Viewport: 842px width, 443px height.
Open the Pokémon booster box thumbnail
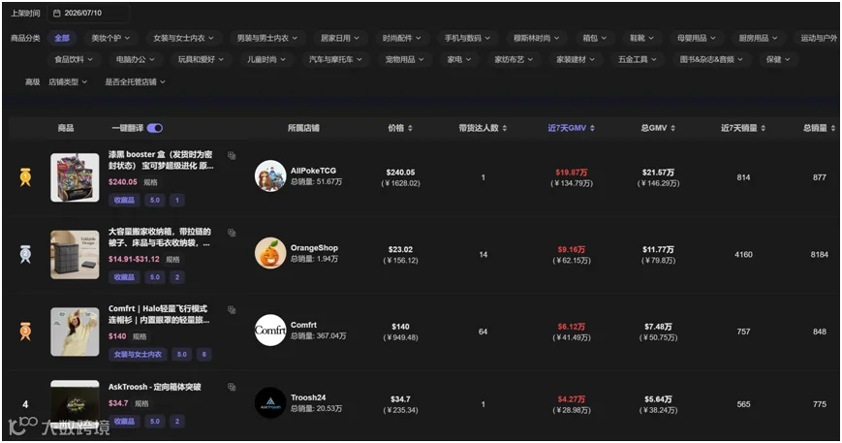(75, 177)
